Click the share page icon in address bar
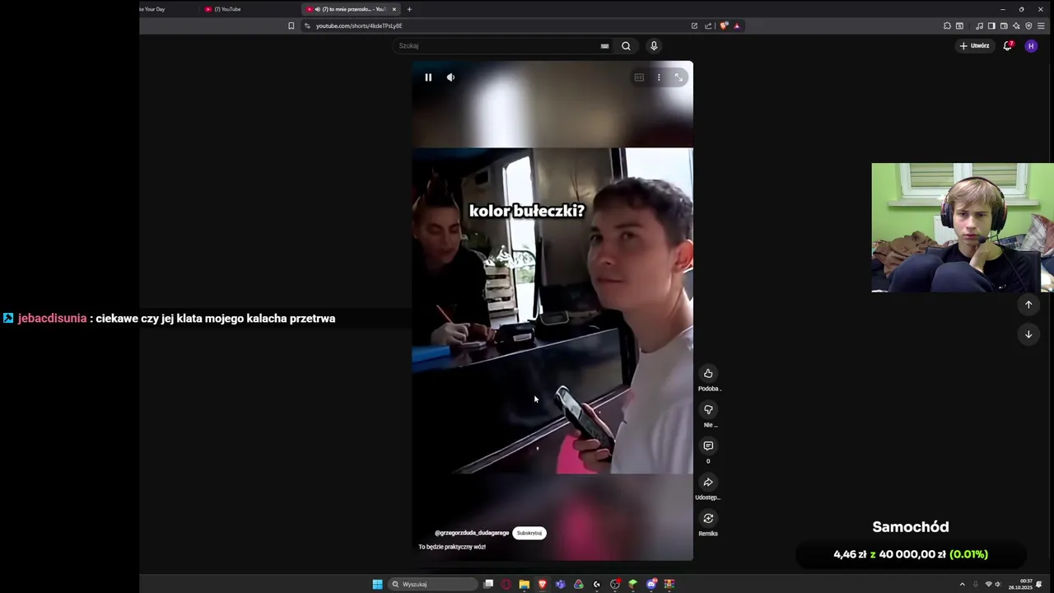 708,26
